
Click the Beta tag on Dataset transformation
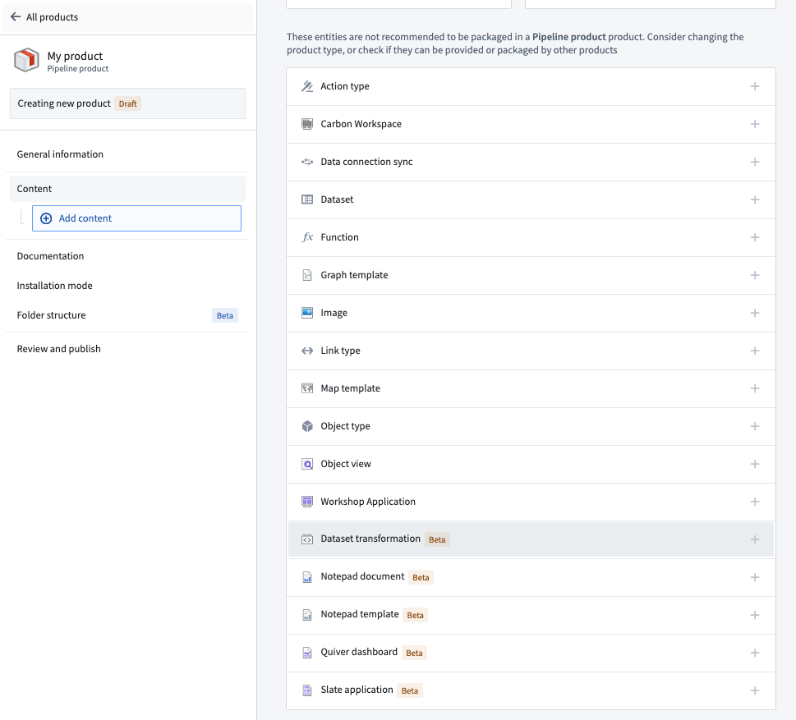coord(437,539)
